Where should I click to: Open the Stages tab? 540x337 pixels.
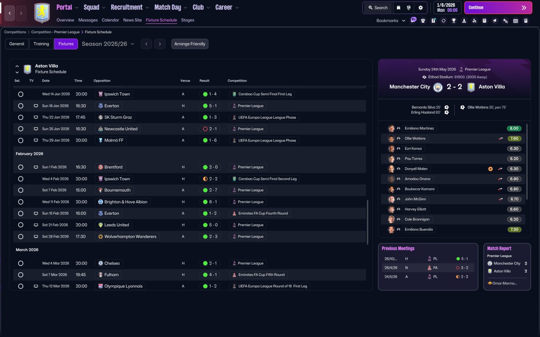tap(188, 20)
